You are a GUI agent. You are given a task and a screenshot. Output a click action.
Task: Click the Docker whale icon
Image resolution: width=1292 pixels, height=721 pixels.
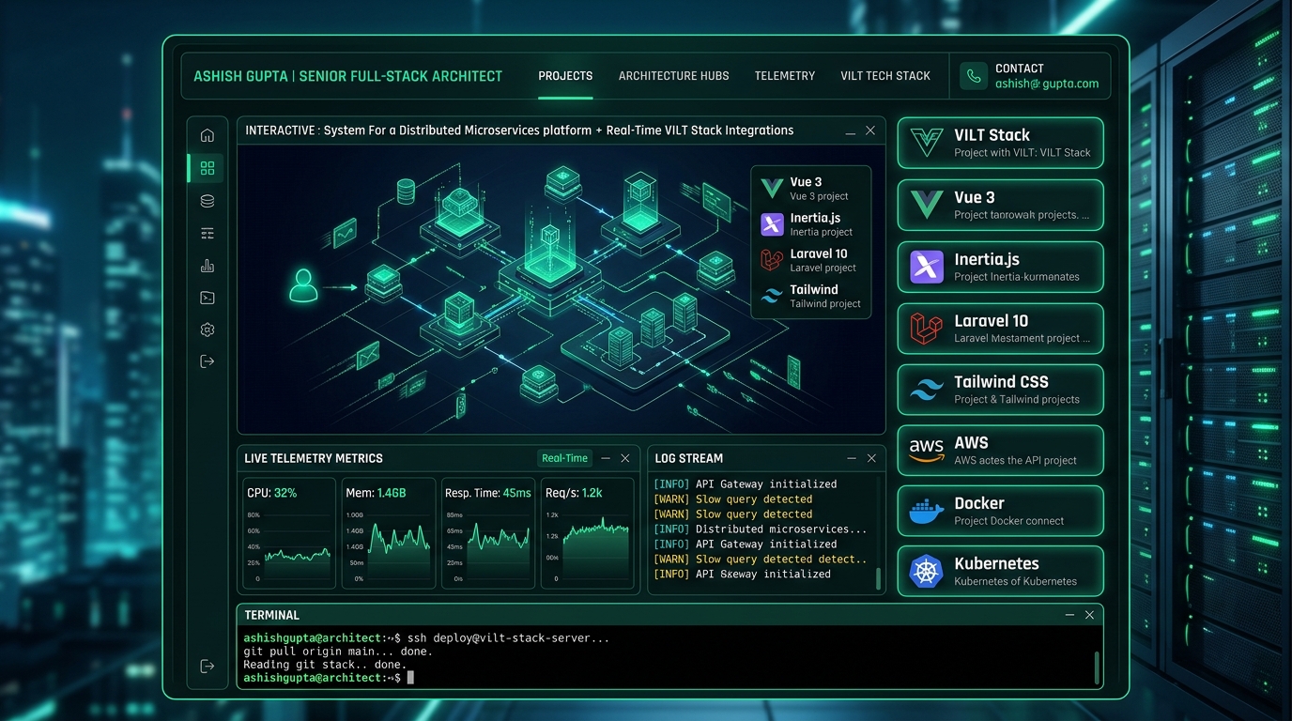click(926, 511)
